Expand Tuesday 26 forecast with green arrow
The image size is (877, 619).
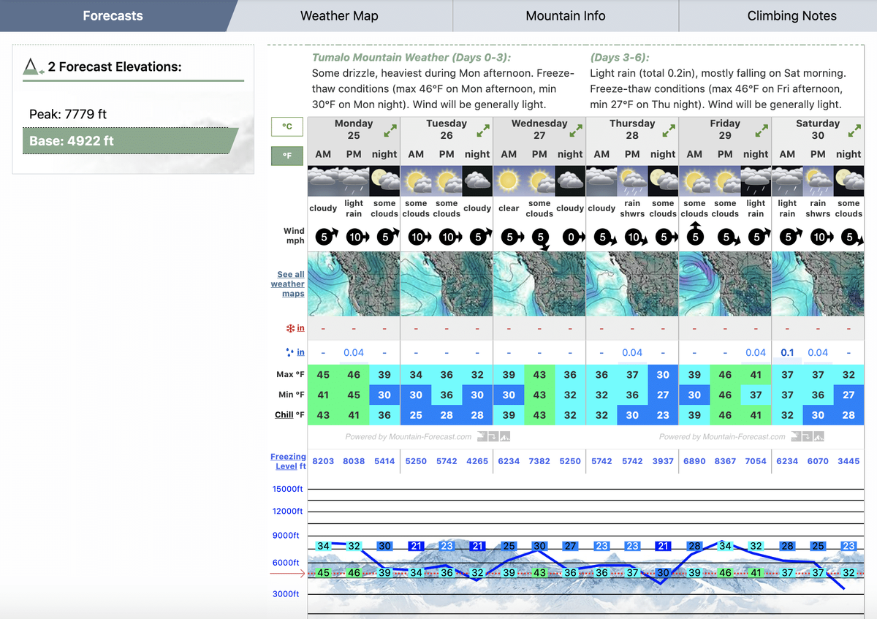(x=483, y=131)
